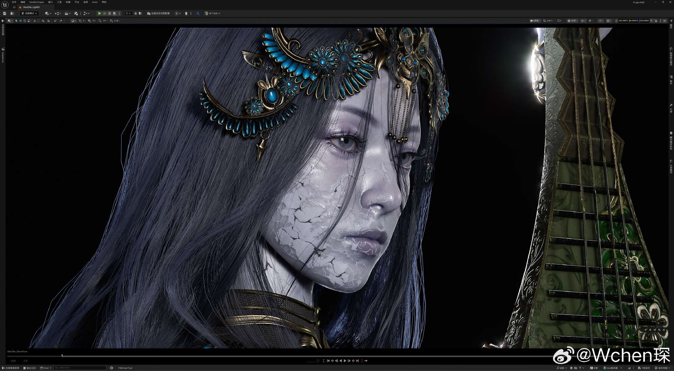Open the 透视 perspective camera dropdown
The width and height of the screenshot is (674, 371).
535,21
